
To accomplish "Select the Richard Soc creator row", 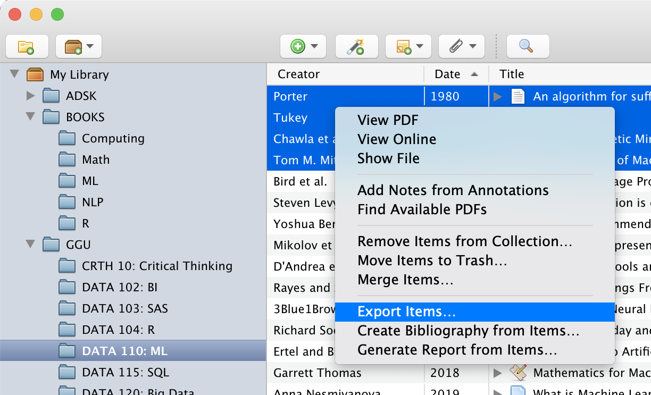I will [x=301, y=330].
